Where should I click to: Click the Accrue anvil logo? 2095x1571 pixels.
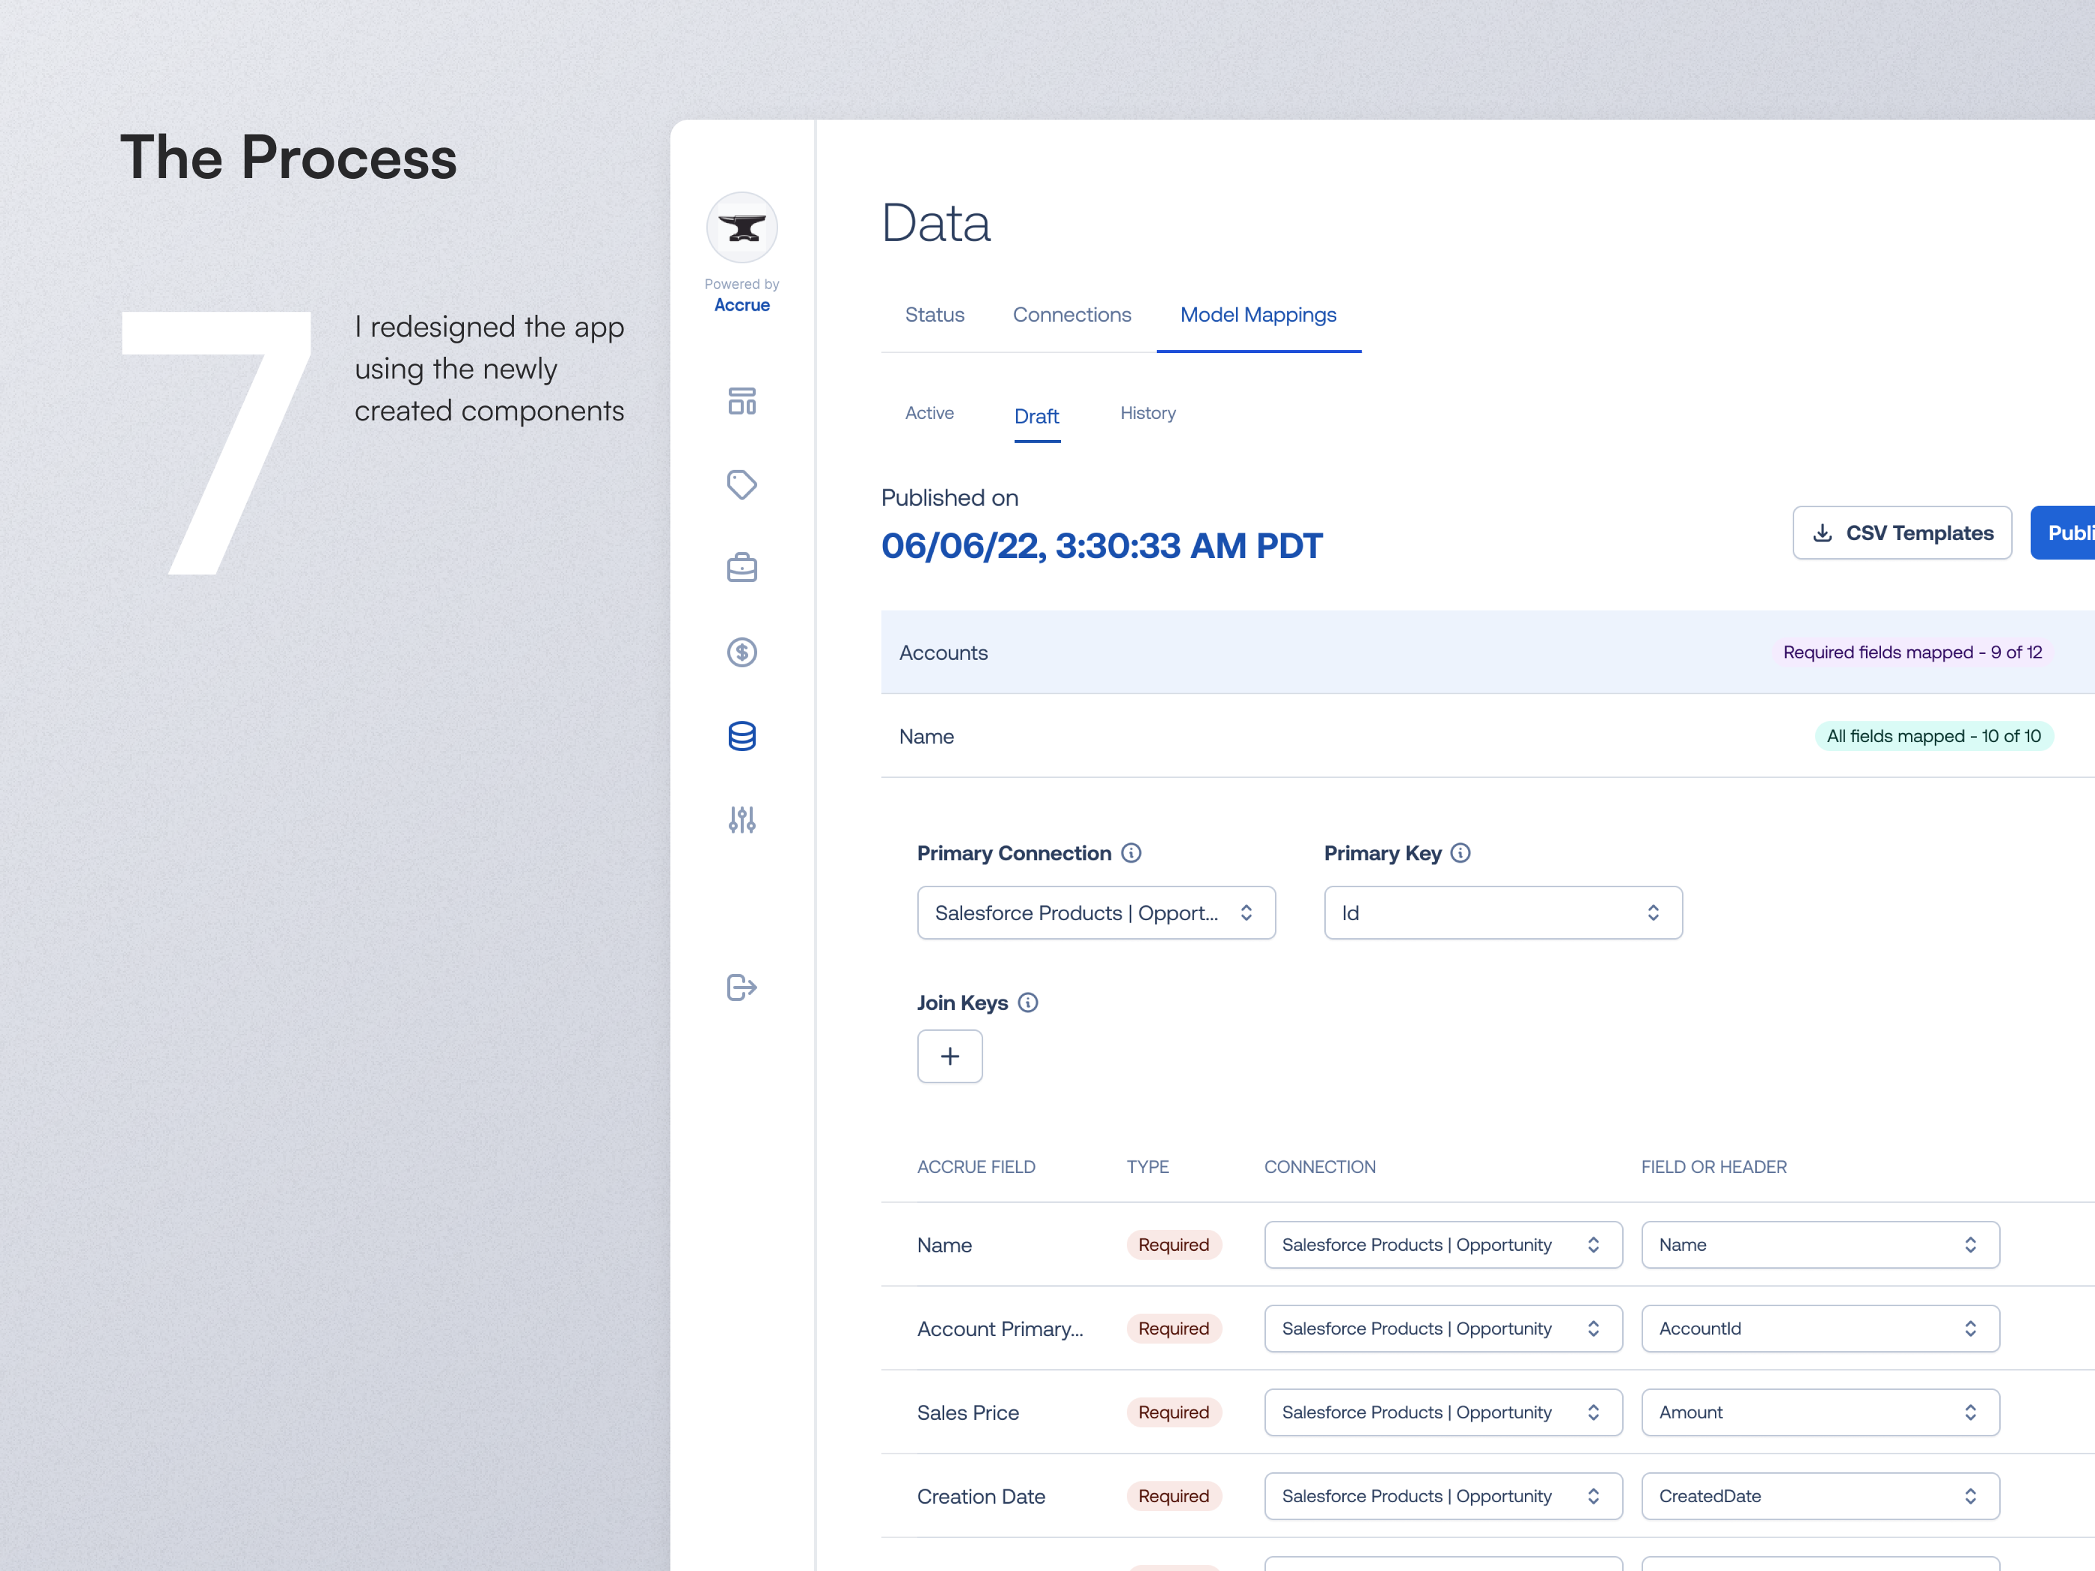pyautogui.click(x=741, y=227)
